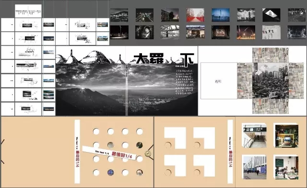Select the light trails road photo
The height and width of the screenshot is (188, 307).
pos(144,15)
